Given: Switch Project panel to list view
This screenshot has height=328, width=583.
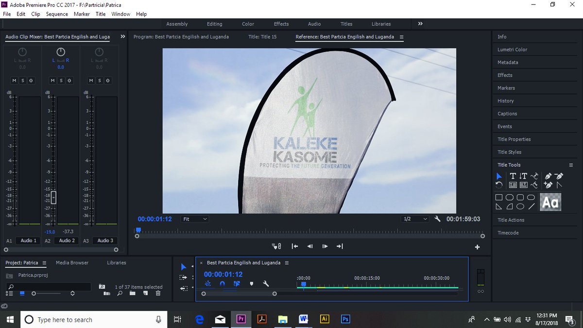Looking at the screenshot, I should coord(9,293).
